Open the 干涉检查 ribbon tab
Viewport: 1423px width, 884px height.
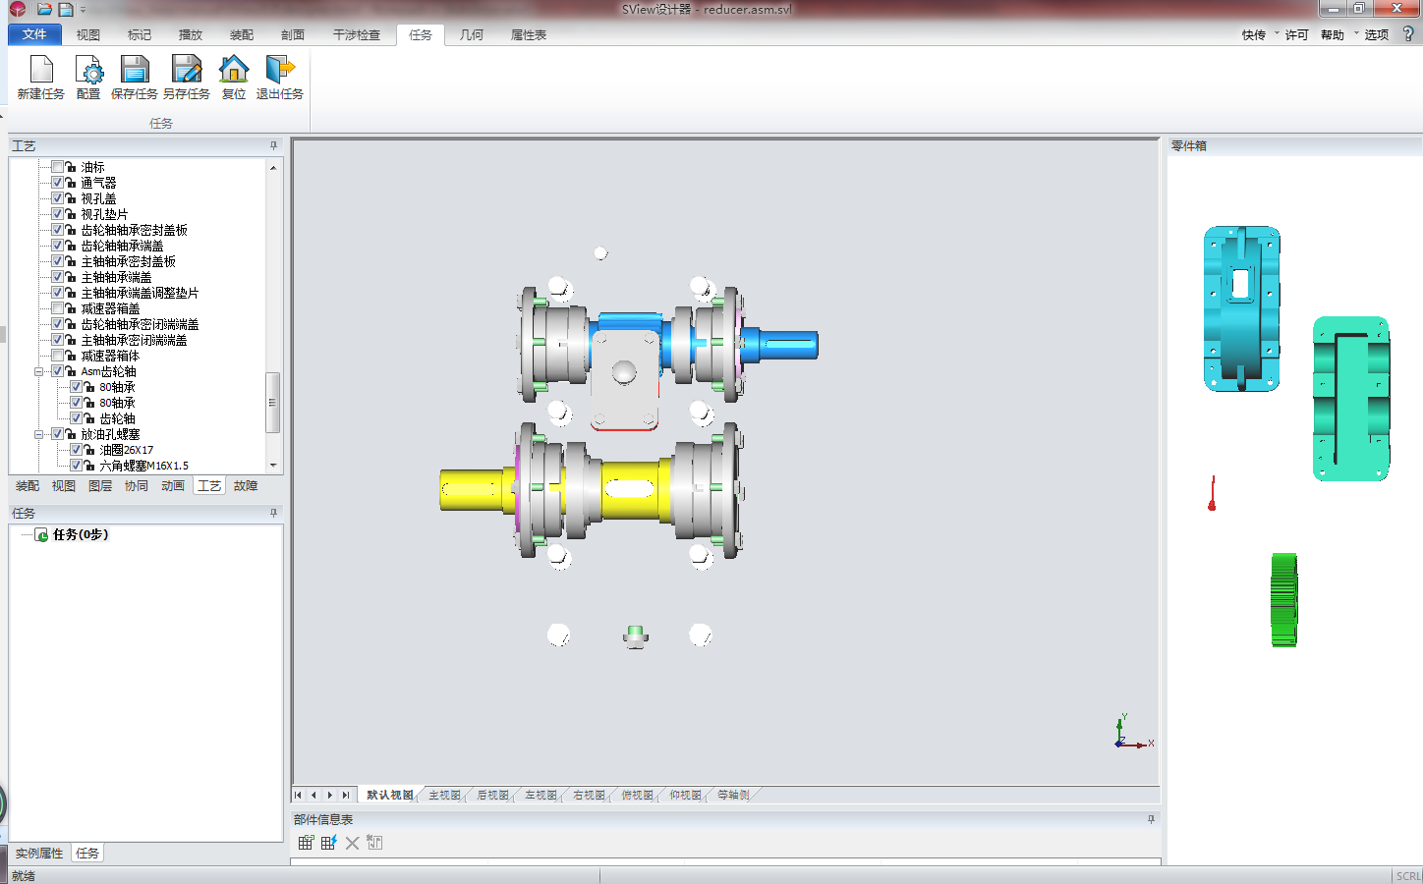[356, 34]
